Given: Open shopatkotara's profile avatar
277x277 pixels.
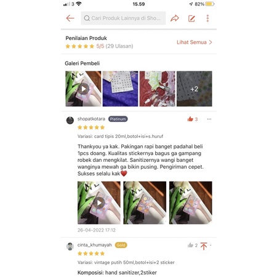Looking at the screenshot, I should 70,120.
